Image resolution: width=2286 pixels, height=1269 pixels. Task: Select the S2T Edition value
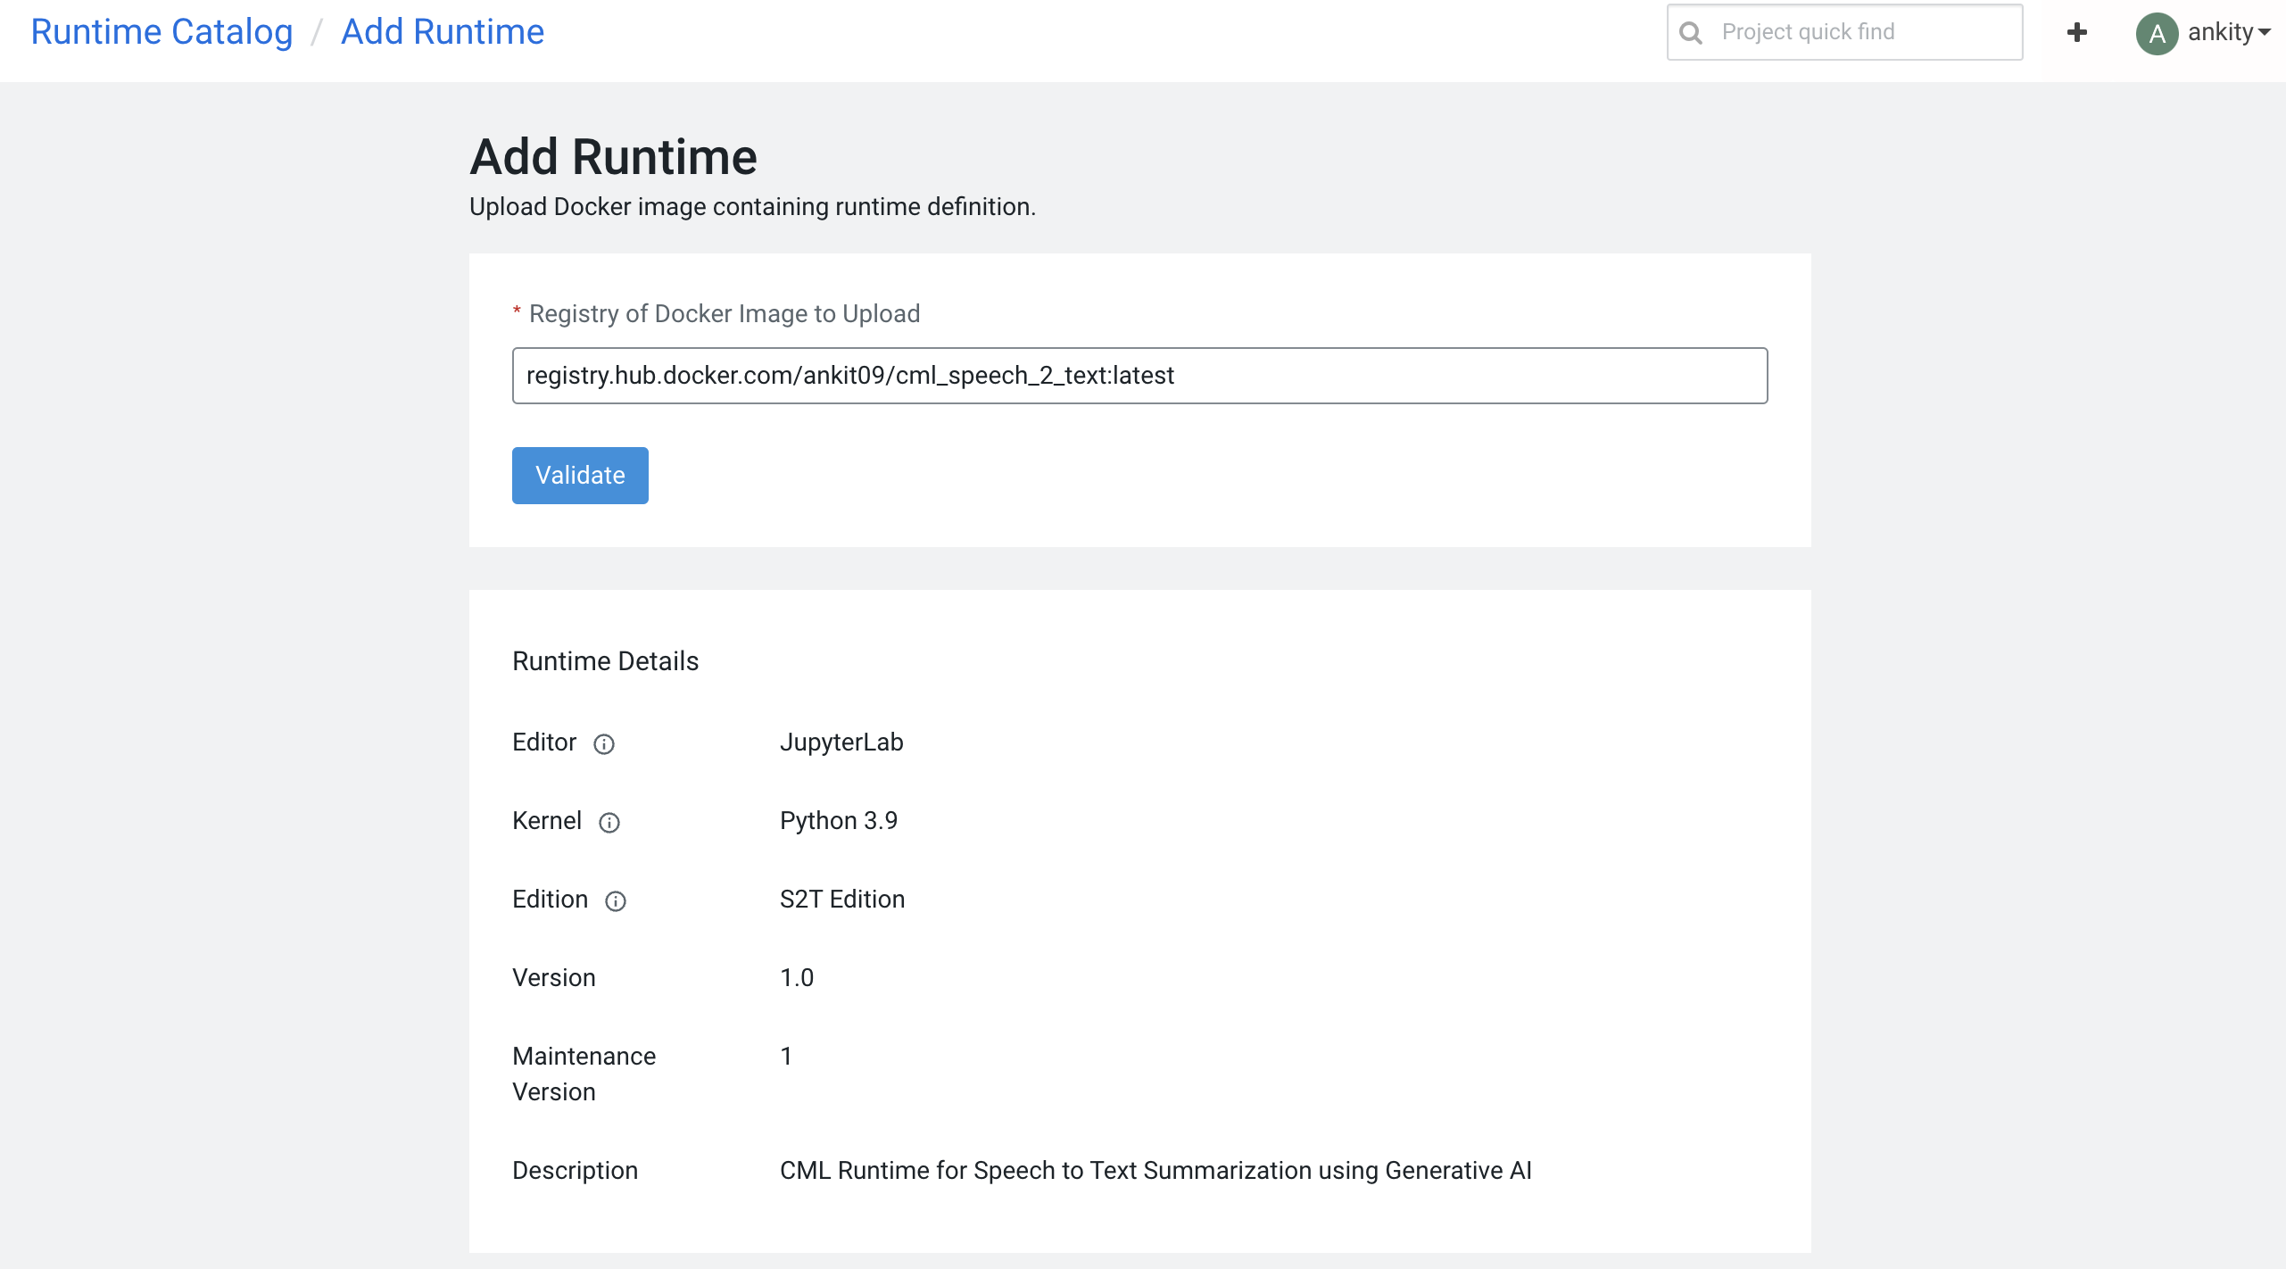pos(842,900)
